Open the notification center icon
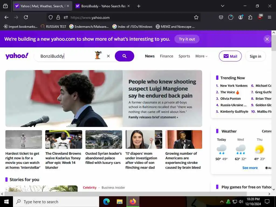This screenshot has width=276, height=207. pos(267,202)
